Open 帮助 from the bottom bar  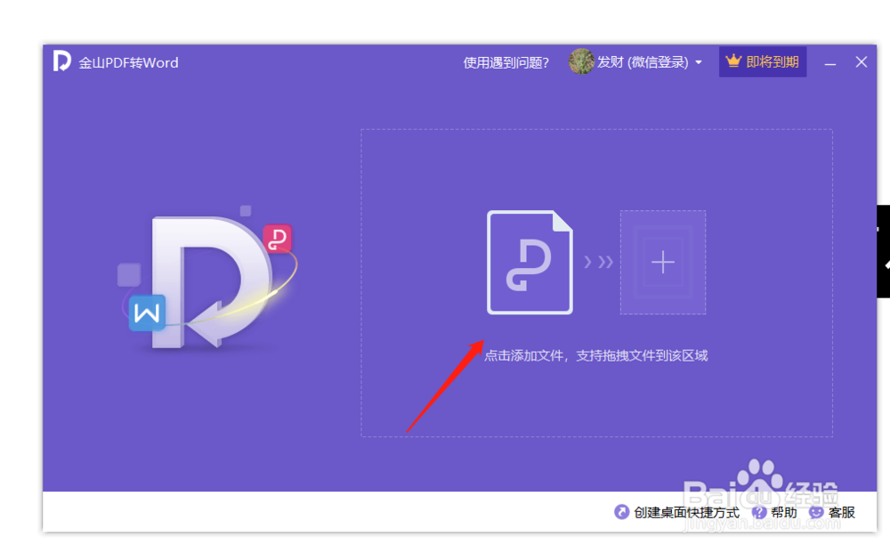782,513
